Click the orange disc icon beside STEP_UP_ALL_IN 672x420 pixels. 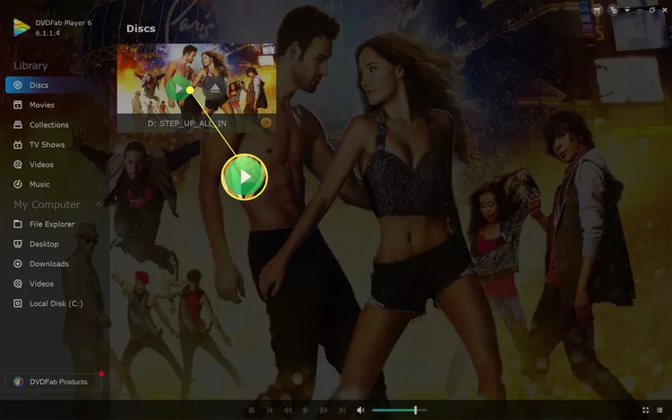266,123
